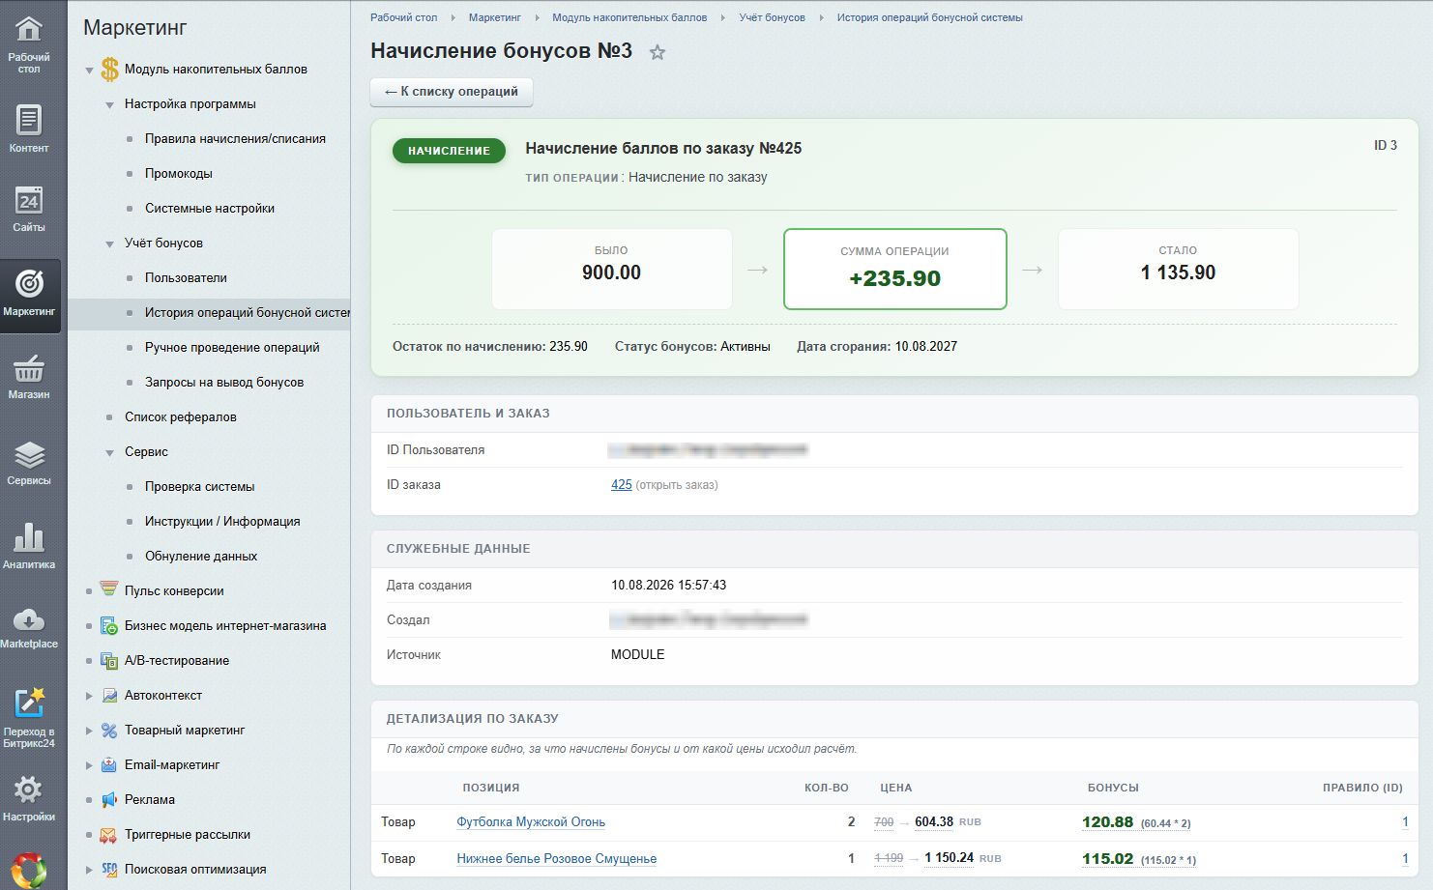Open the Аналитика chart icon
The image size is (1433, 890).
tap(29, 537)
